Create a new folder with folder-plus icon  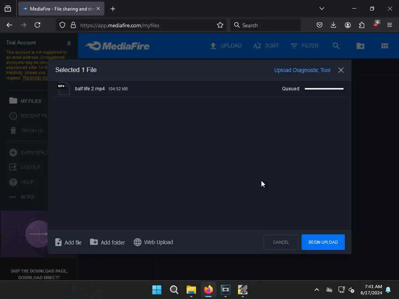coord(360,46)
